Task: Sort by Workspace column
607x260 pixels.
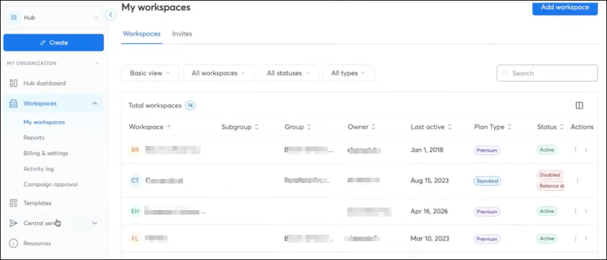Action: point(150,127)
